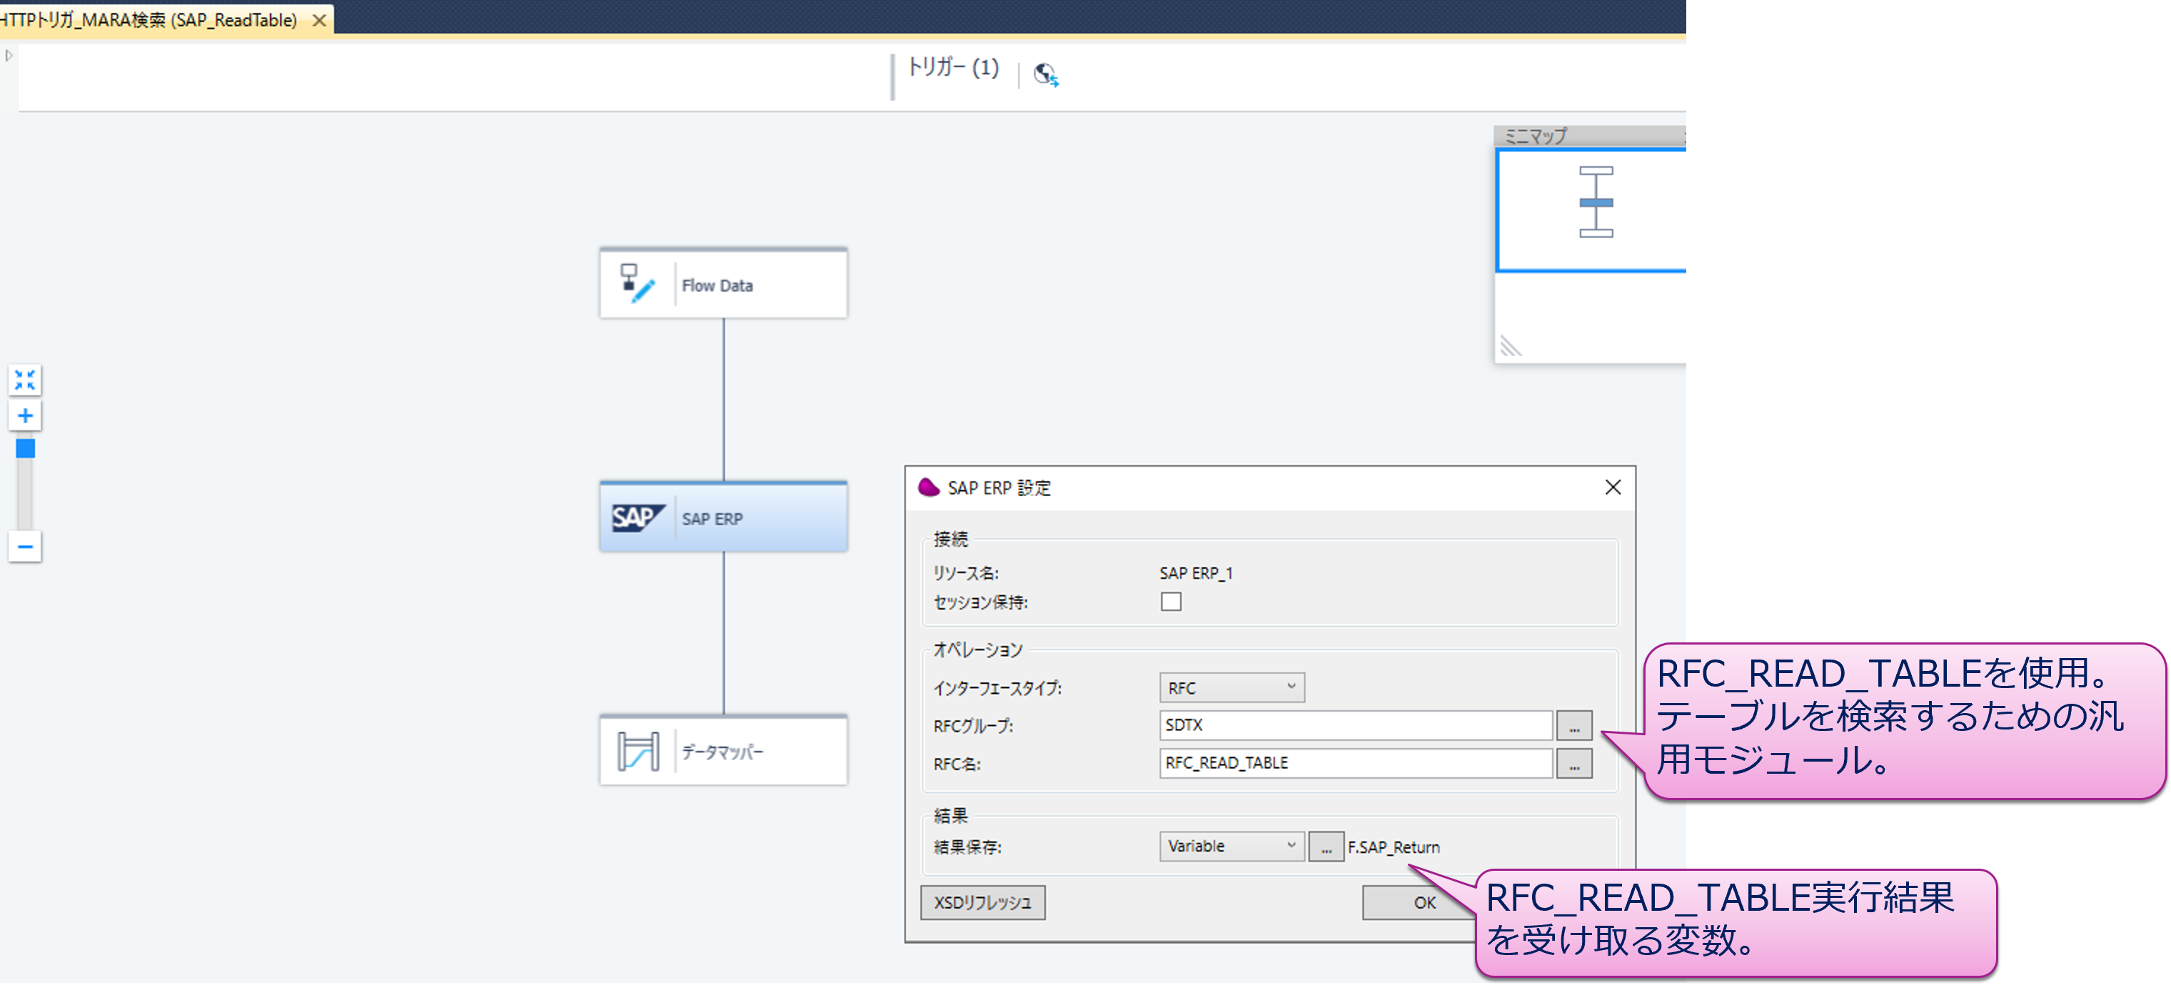Click the SAP ERP 設定 dialog icon
Screen dimensions: 2171x995
(928, 487)
